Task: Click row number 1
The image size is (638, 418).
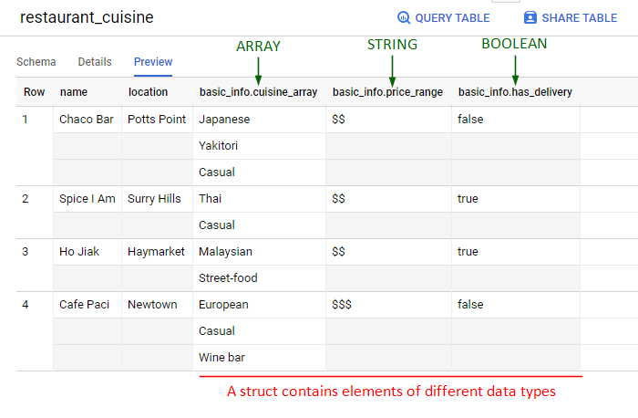Action: pos(26,120)
